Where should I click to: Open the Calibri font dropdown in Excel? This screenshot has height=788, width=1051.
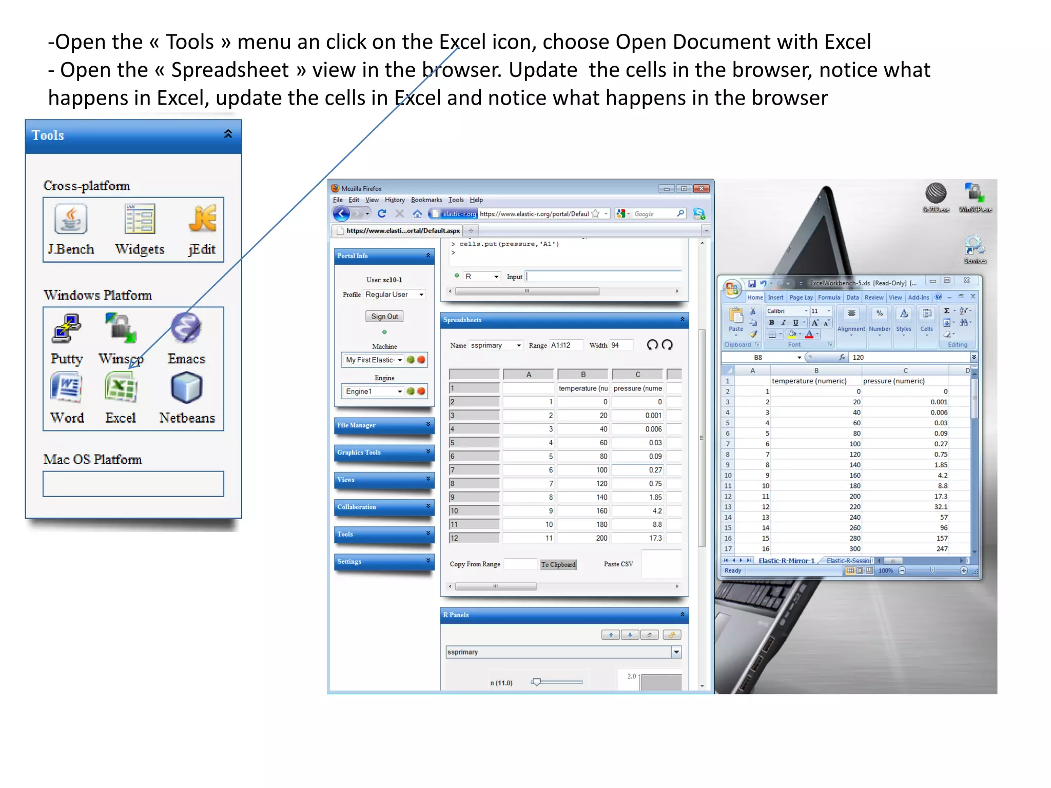(806, 311)
